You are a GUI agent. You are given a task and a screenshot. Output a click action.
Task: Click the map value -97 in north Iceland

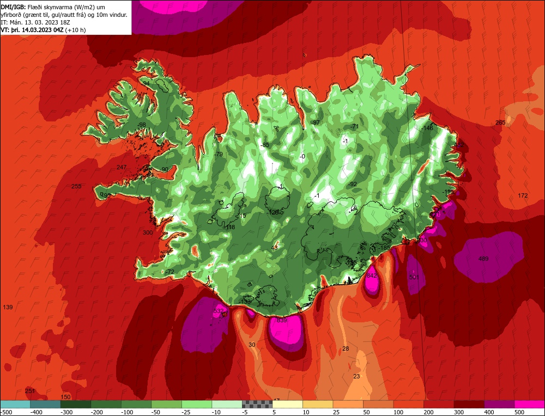pos(315,123)
